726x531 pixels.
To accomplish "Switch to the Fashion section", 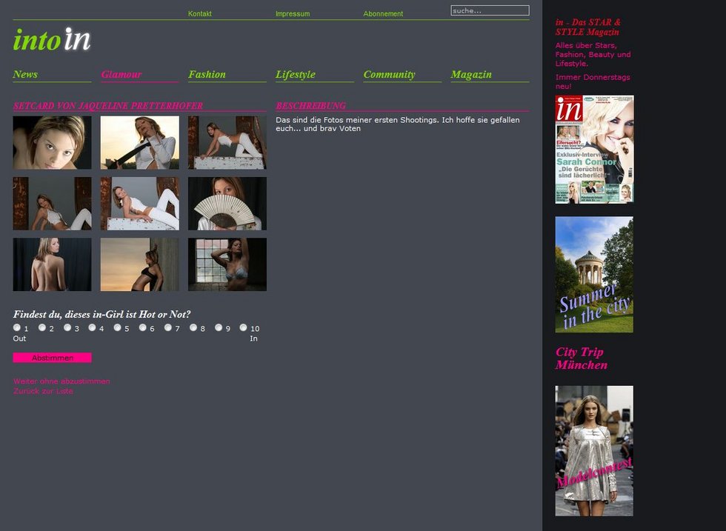I will pos(207,74).
